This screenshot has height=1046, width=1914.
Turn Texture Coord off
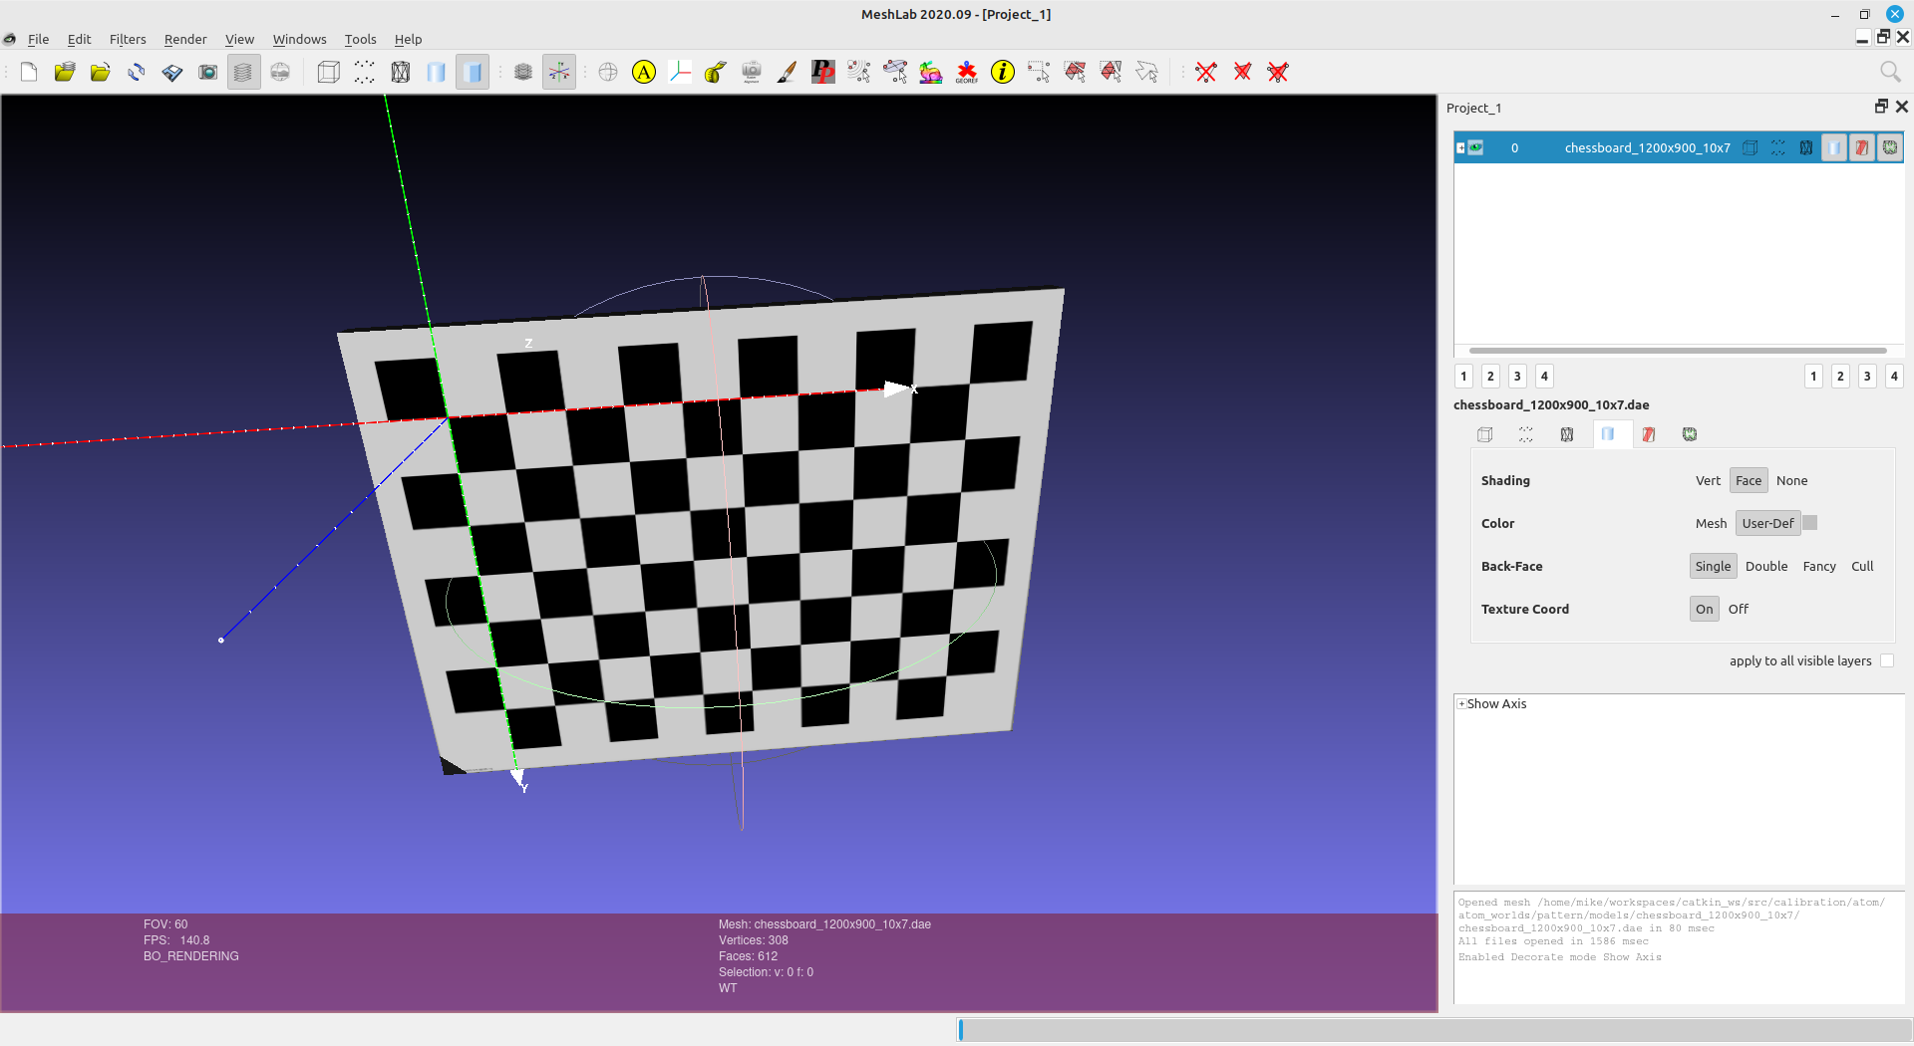coord(1738,609)
